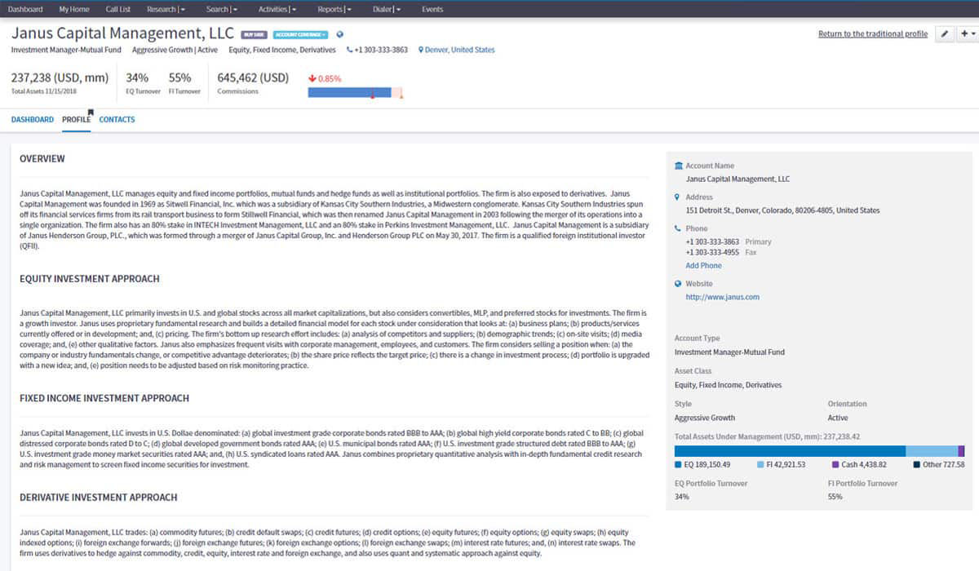Click the 0.85% change value
This screenshot has height=571, width=979.
pyautogui.click(x=330, y=79)
